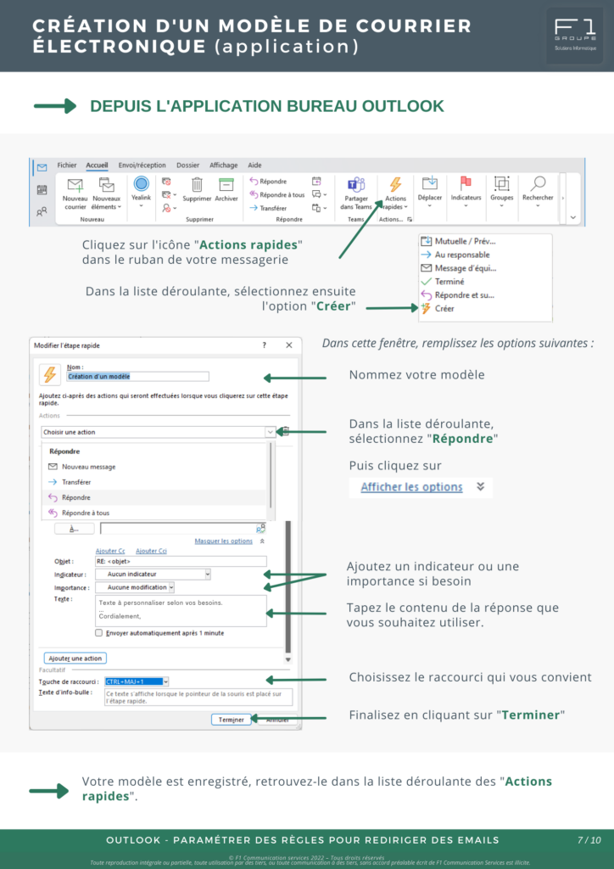Click Ignore conversation icon in Supprimer group

pyautogui.click(x=166, y=182)
